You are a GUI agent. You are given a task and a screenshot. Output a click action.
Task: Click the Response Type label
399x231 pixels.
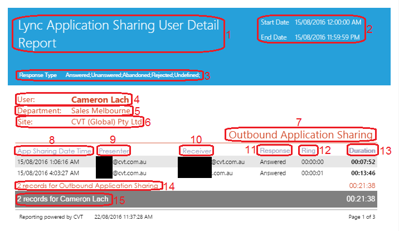38,75
